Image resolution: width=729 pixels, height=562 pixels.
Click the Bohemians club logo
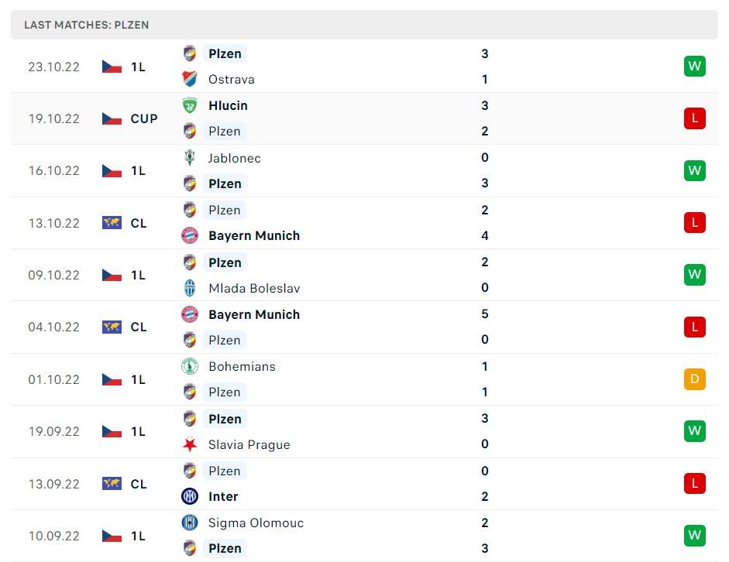pyautogui.click(x=190, y=366)
